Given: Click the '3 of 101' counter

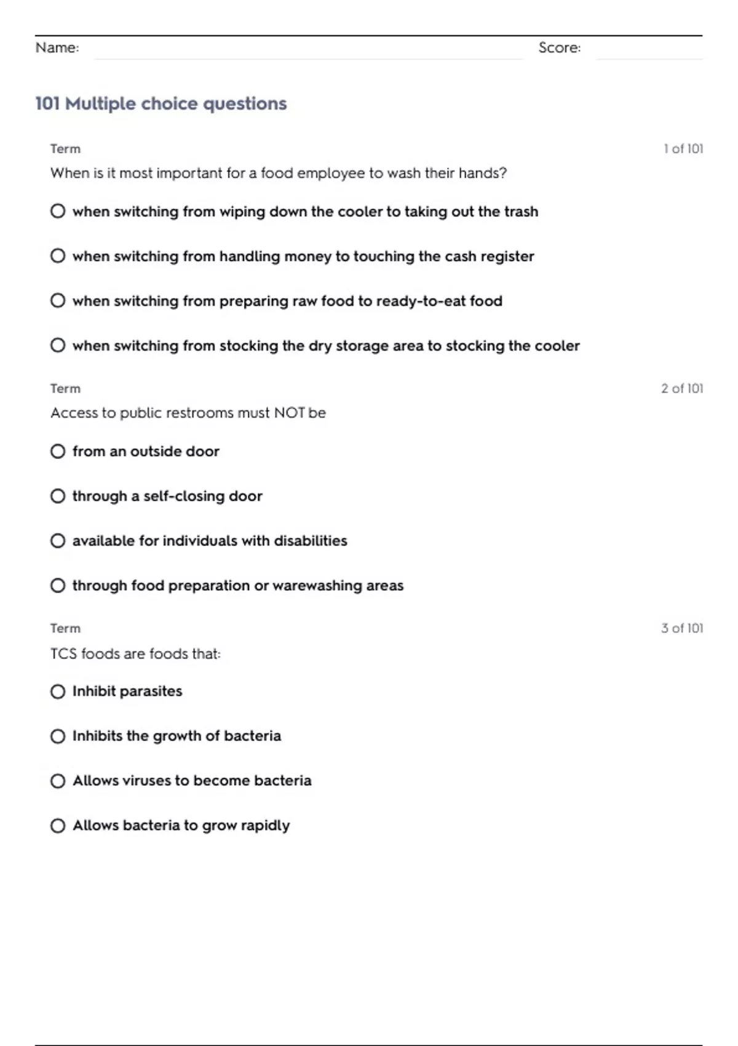Looking at the screenshot, I should tap(682, 628).
